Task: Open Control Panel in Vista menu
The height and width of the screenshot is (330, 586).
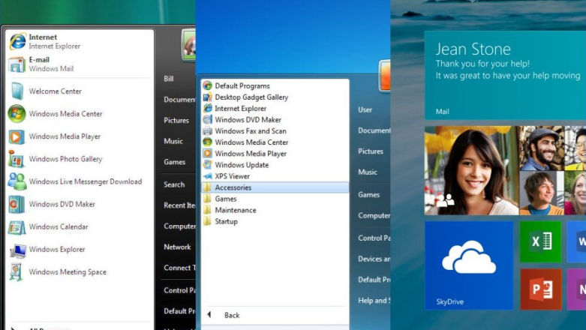Action: point(179,290)
